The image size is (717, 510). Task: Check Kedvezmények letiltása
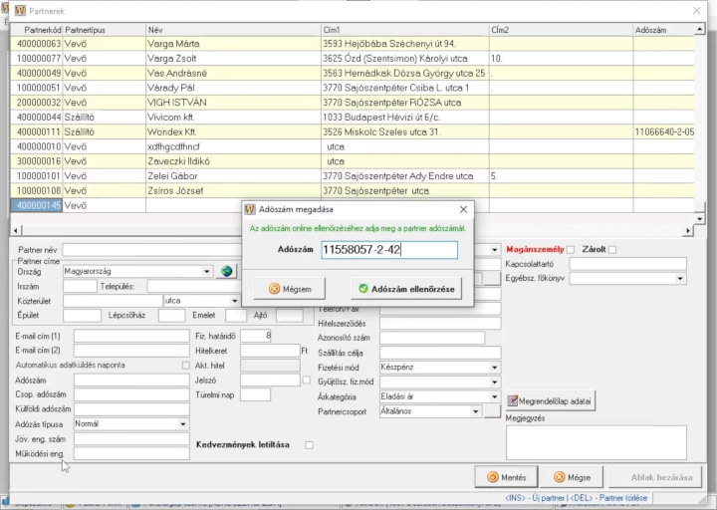309,445
